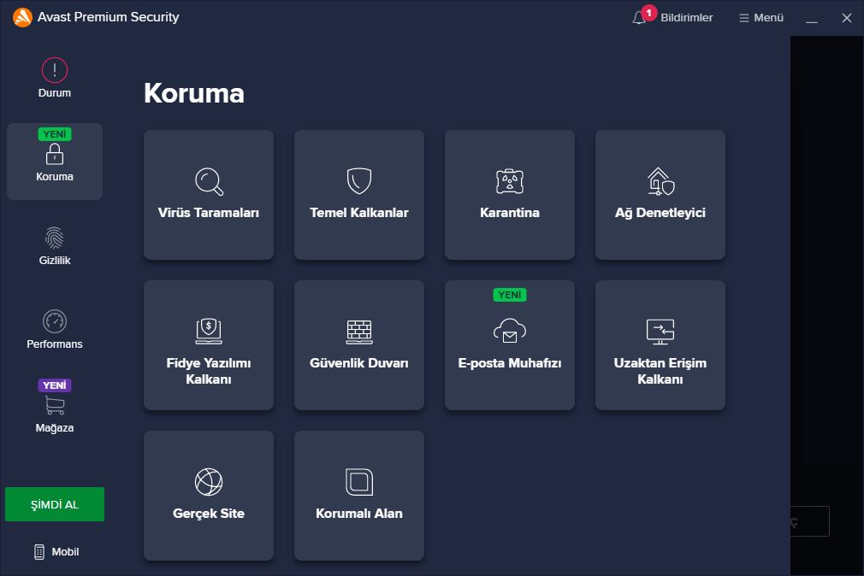The height and width of the screenshot is (576, 864).
Task: Click the Karantina tile label
Action: pyautogui.click(x=510, y=213)
